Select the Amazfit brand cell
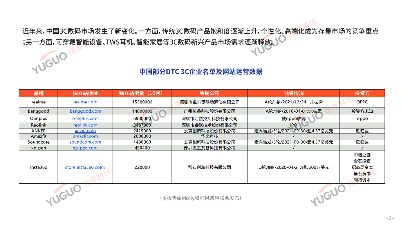Screen dimensions: 401x226 [38, 136]
